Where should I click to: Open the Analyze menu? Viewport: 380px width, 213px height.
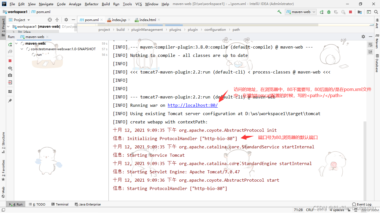pos(75,4)
